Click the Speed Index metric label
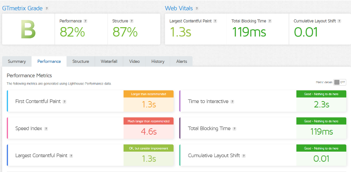The image size is (351, 172). tap(29, 129)
